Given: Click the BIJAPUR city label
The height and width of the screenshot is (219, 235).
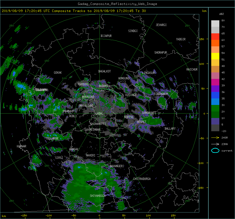Looking at the screenshot, I should point(106,36).
